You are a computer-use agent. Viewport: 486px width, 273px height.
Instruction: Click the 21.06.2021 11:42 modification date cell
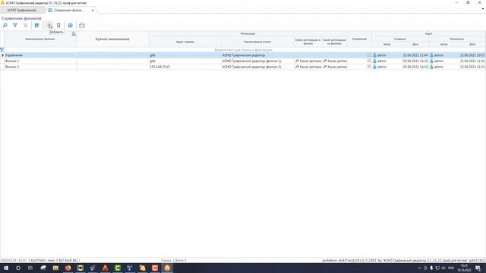(472, 61)
